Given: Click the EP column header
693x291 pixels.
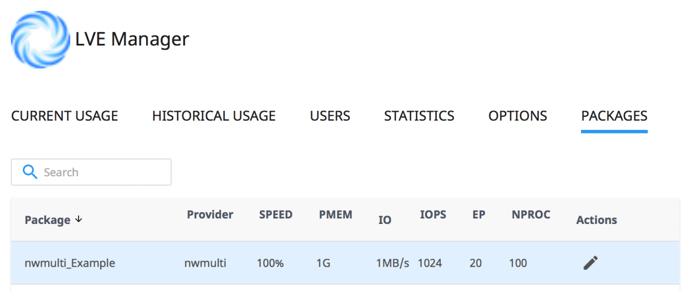Looking at the screenshot, I should pyautogui.click(x=479, y=214).
